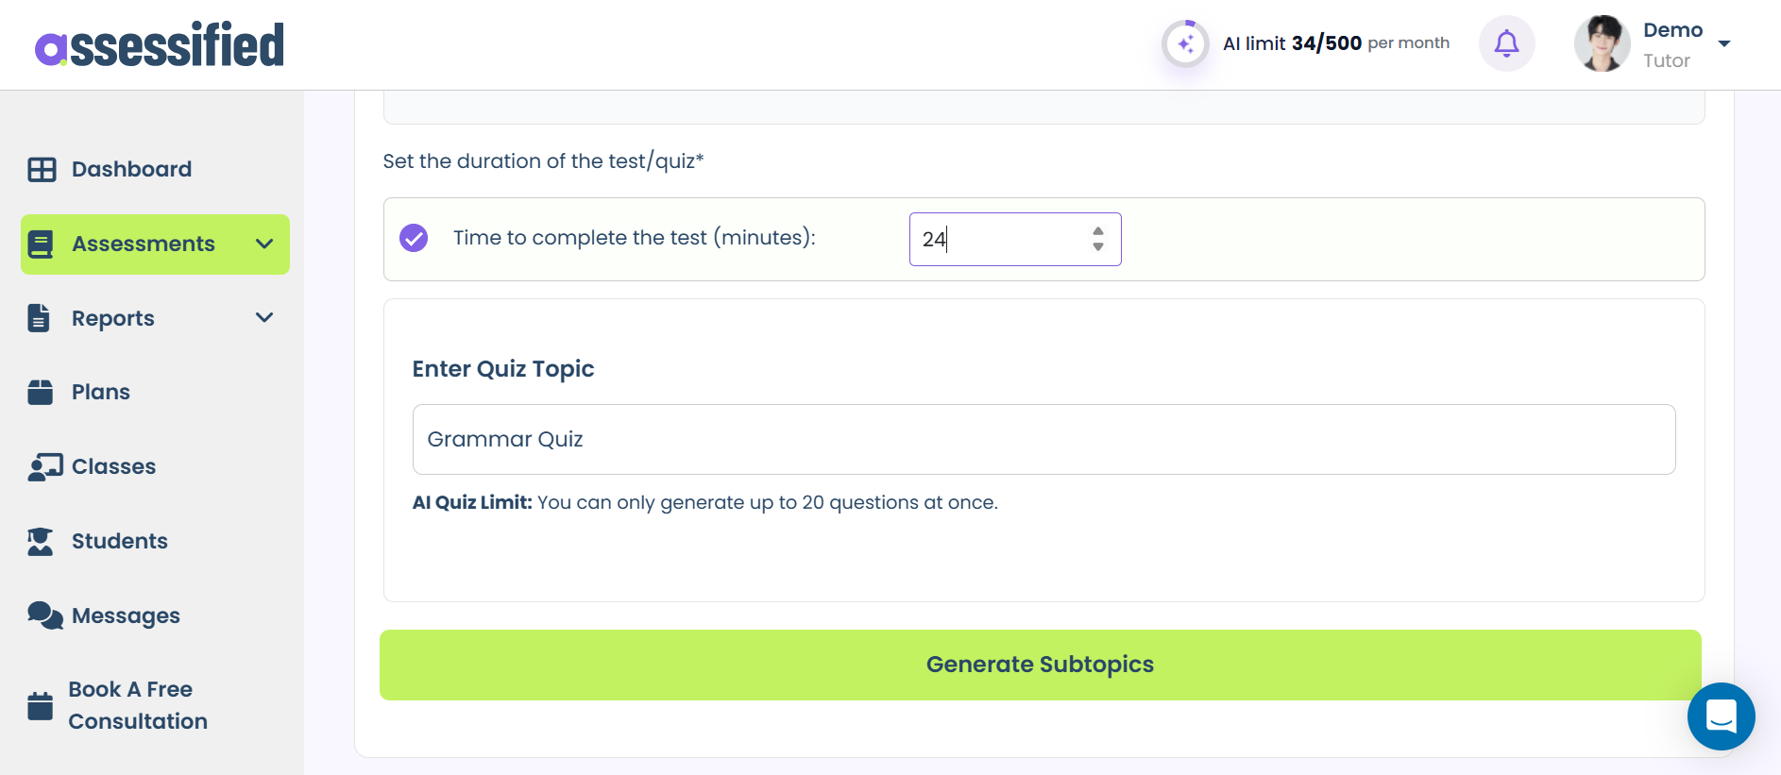
Task: Click the AI limit sparkle icon
Action: tap(1185, 43)
